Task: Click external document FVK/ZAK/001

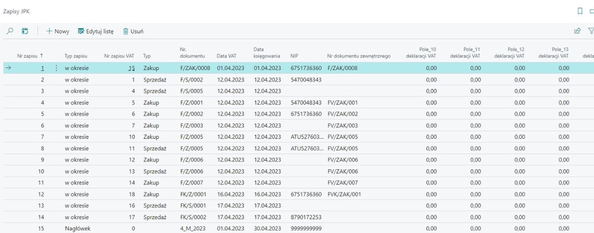Action: click(344, 194)
